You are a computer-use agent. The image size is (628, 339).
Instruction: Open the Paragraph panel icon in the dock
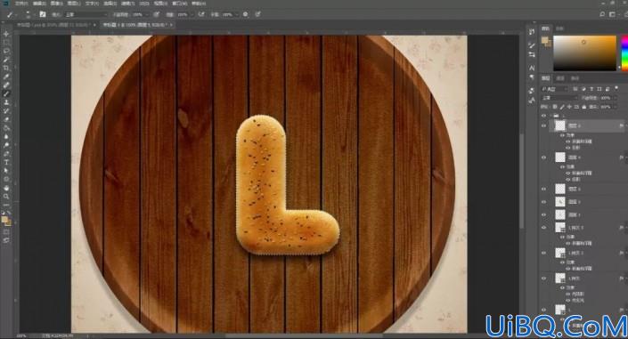[x=532, y=77]
